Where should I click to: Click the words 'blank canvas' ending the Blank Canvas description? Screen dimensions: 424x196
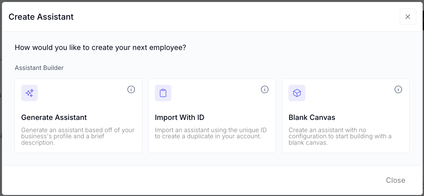pos(308,143)
